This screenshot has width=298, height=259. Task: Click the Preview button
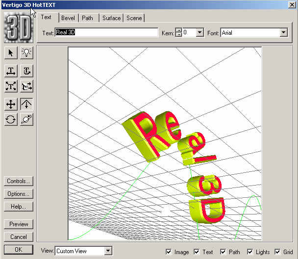pos(19,224)
